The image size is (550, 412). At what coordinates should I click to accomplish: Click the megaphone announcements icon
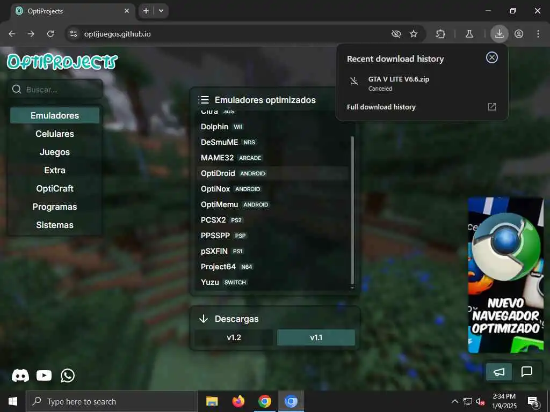(x=499, y=372)
